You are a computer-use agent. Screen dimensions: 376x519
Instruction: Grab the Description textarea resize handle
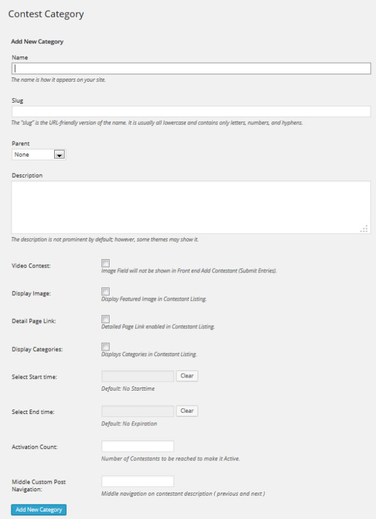(x=364, y=229)
